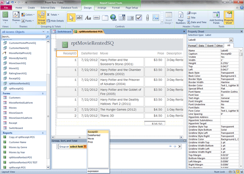Open the Database Tools tab
This screenshot has width=244, height=174.
click(x=69, y=7)
